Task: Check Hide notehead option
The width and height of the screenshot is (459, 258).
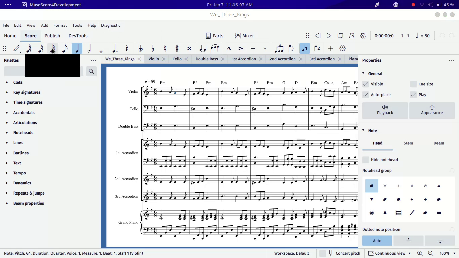Action: [x=366, y=160]
